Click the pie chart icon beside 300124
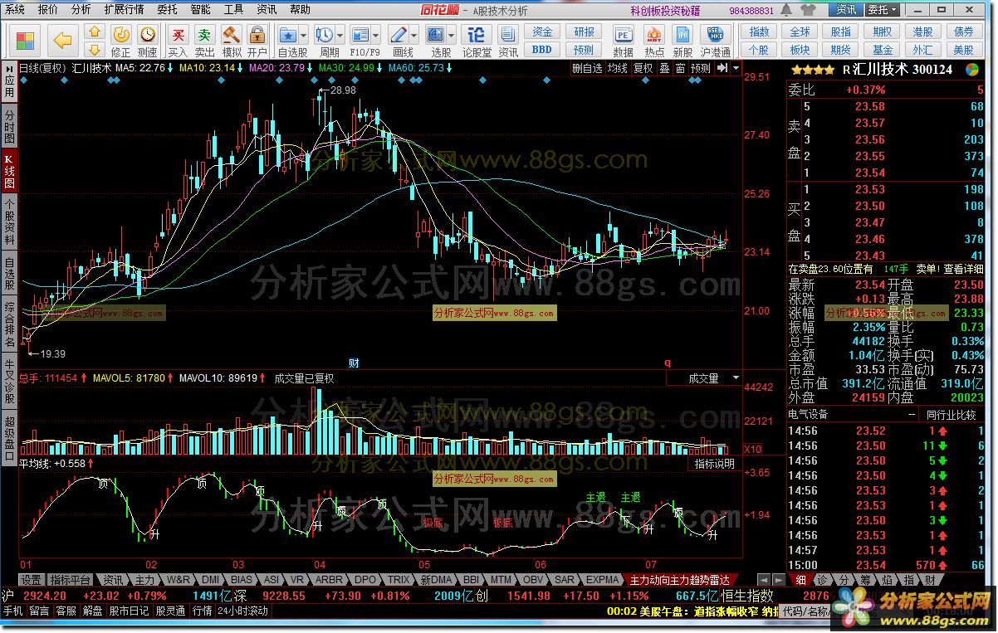 [972, 70]
